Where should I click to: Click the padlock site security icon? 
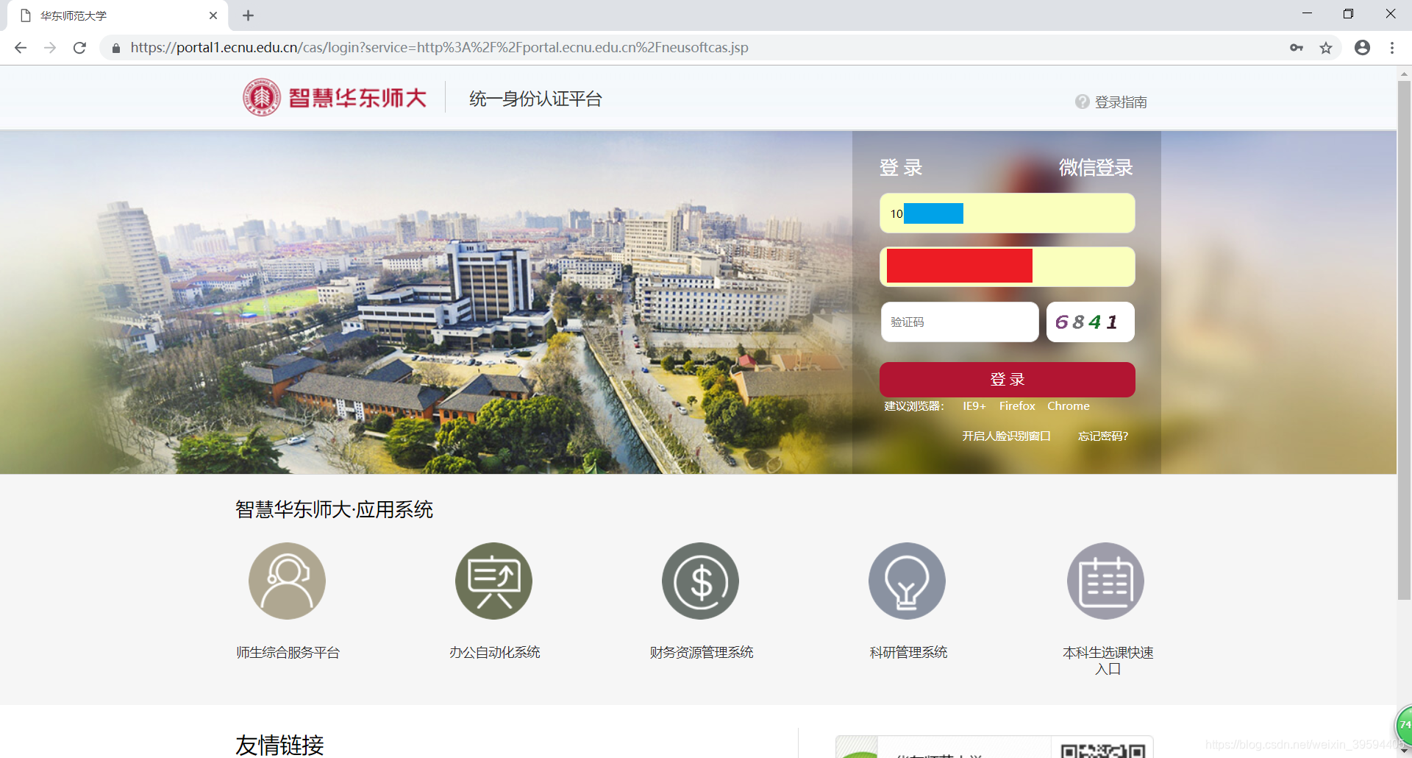[x=115, y=48]
